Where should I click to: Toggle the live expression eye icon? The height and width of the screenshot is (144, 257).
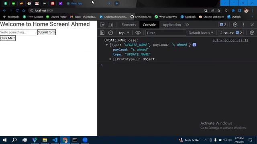click(138, 33)
